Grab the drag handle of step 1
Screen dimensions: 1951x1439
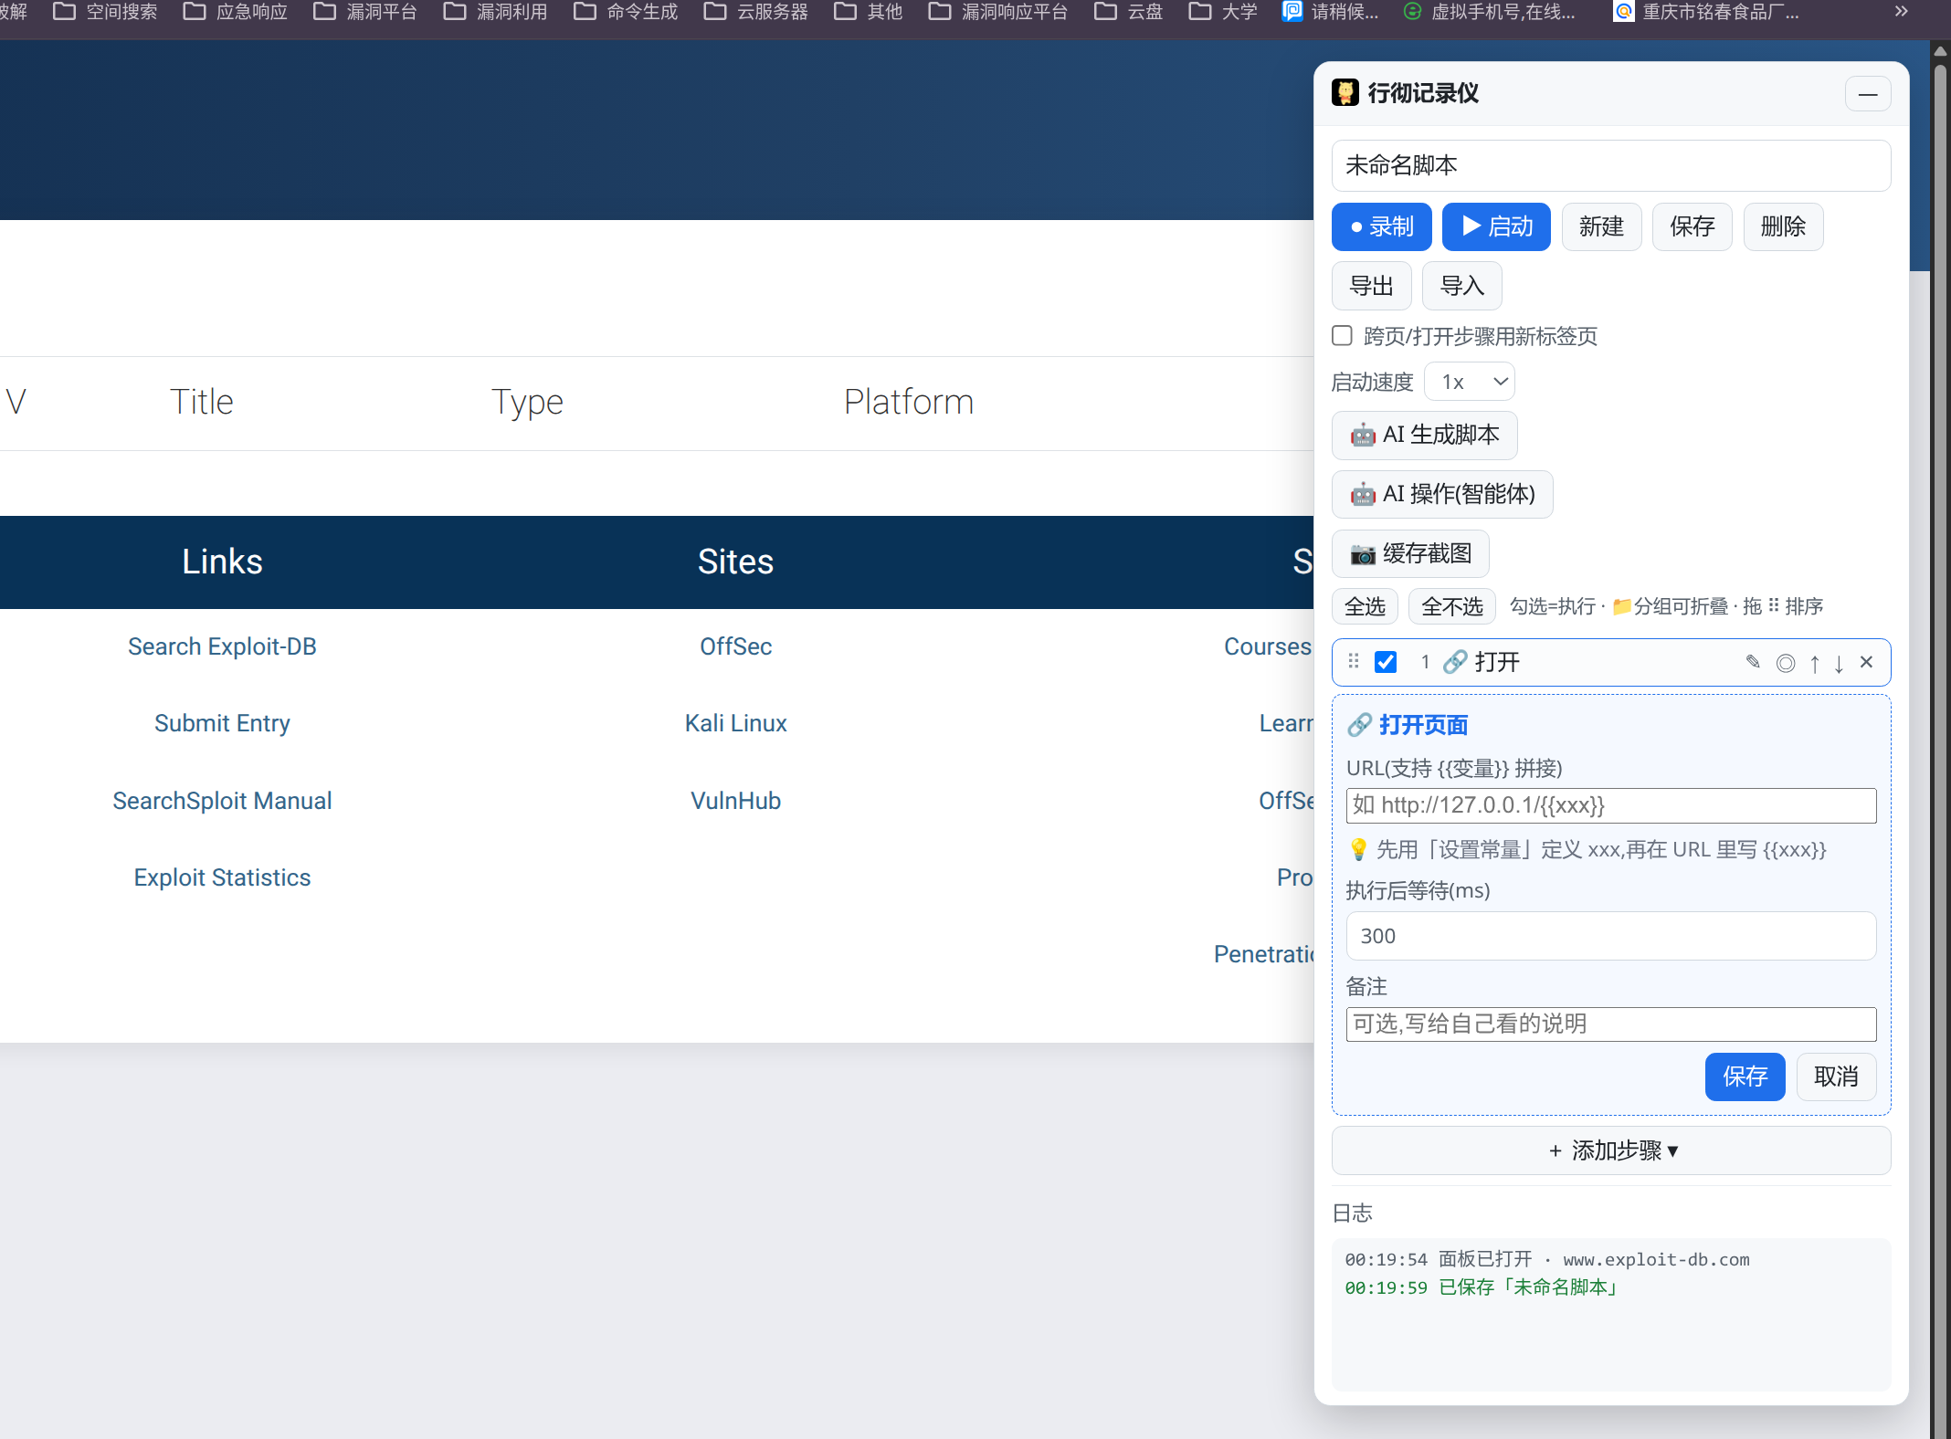[x=1354, y=661]
